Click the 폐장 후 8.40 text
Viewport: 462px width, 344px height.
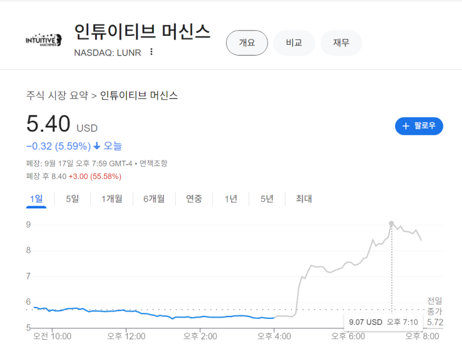[x=46, y=176]
